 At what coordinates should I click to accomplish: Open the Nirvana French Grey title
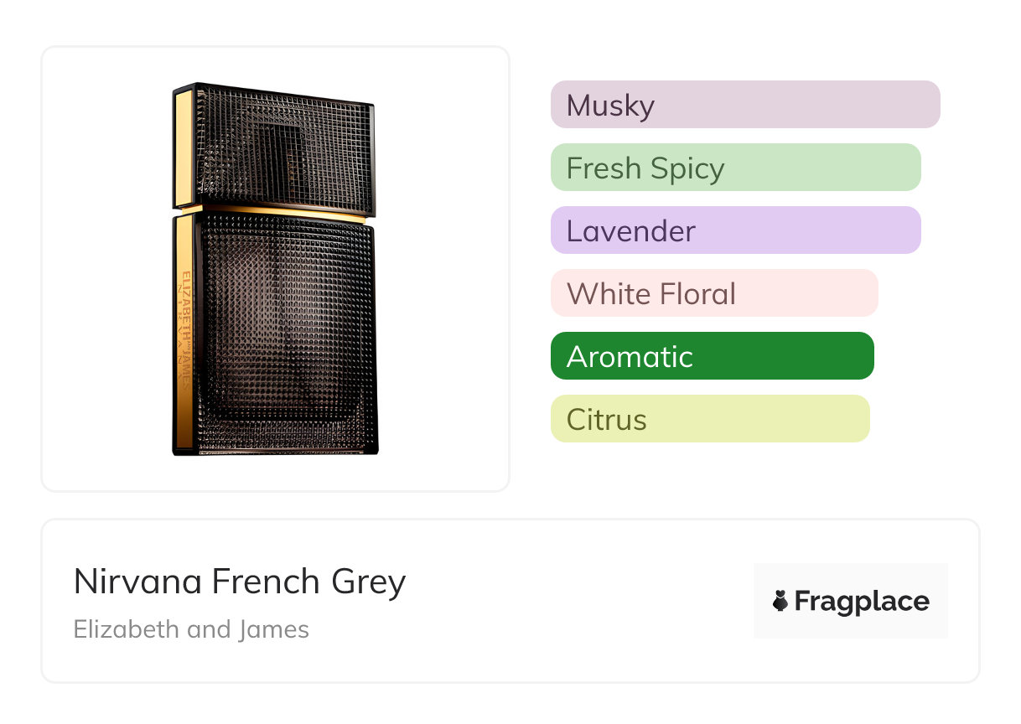[x=240, y=582]
